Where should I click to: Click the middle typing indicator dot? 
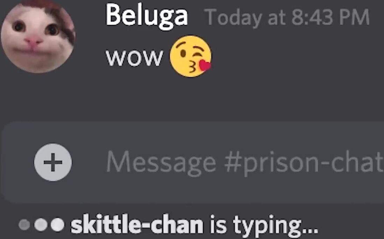[41, 225]
